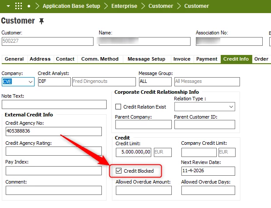Open first Customer breadcrumb link
The image size is (271, 208).
161,6
